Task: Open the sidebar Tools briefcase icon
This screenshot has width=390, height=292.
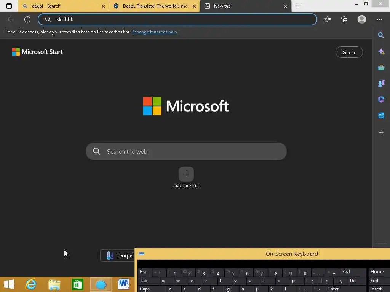Action: click(381, 67)
